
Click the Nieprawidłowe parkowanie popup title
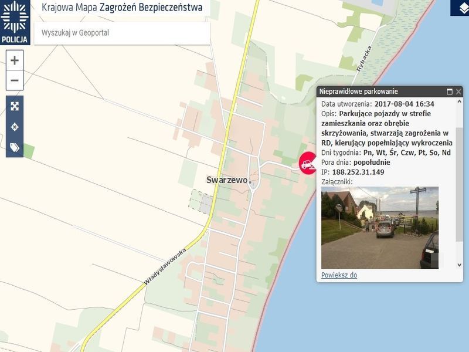(359, 92)
